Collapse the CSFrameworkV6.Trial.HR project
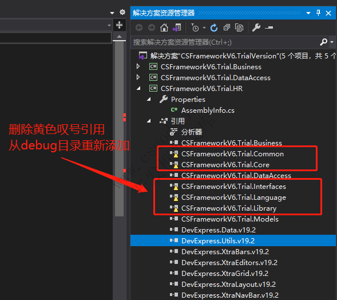 tap(138, 88)
